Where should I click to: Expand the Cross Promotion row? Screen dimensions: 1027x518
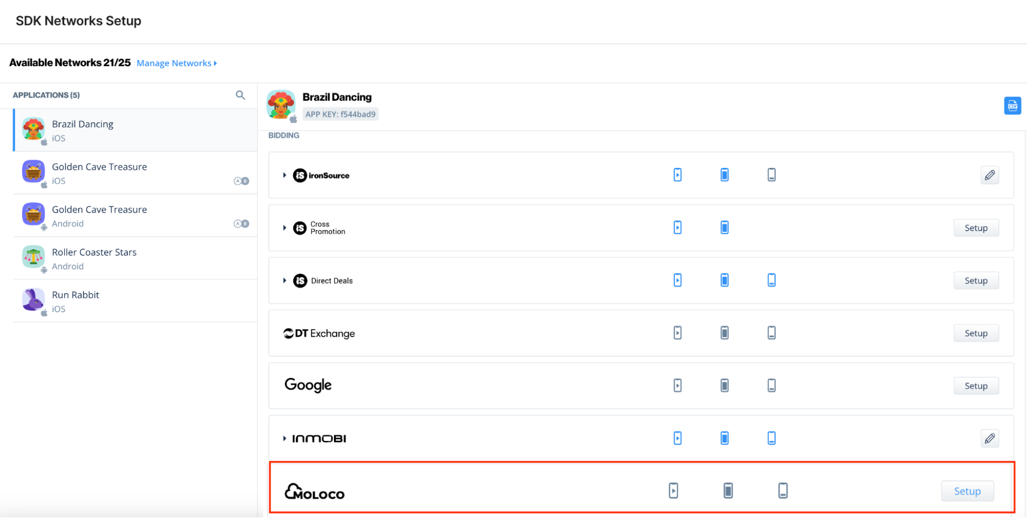pyautogui.click(x=285, y=228)
